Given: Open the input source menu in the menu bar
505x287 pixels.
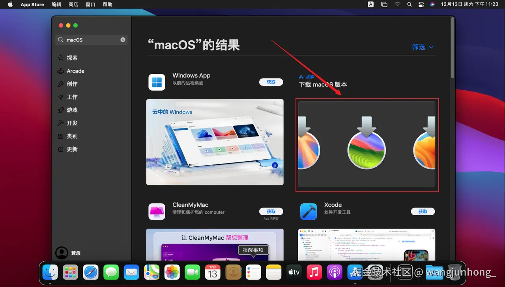Looking at the screenshot, I should click(370, 4).
